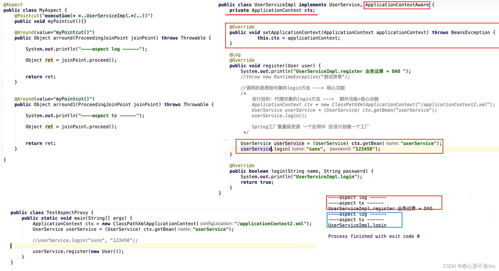Click the 'public class UserServiceImpl implements UserService' text
This screenshot has width=499, height=271.
click(x=289, y=5)
